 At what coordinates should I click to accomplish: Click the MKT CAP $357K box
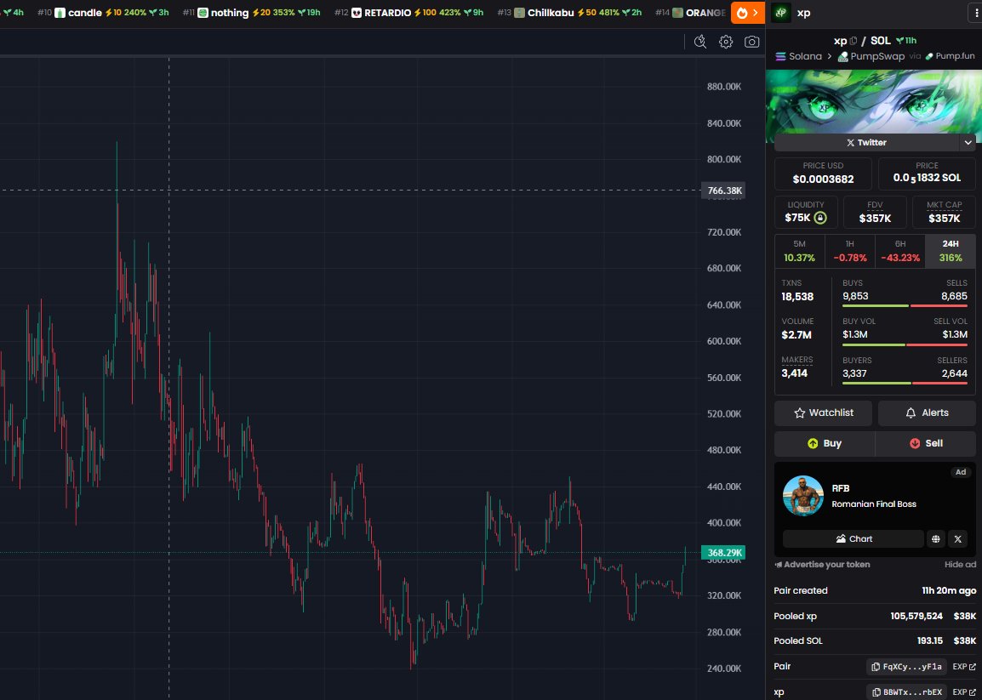(x=944, y=213)
